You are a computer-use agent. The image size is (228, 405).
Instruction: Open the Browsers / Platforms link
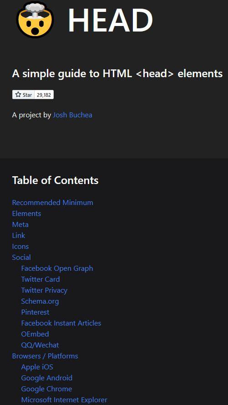(x=45, y=356)
